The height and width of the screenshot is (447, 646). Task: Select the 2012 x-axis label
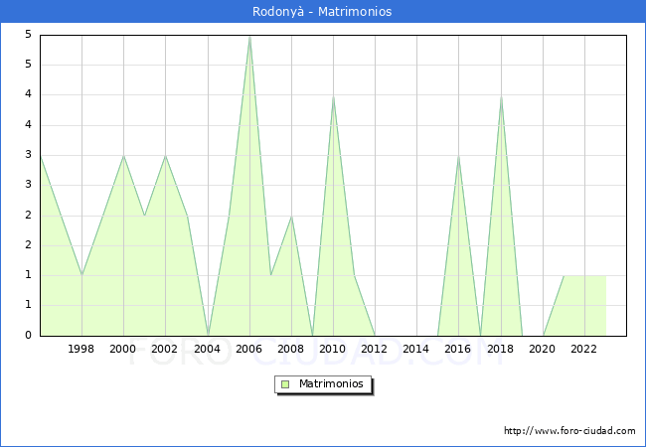(x=375, y=349)
